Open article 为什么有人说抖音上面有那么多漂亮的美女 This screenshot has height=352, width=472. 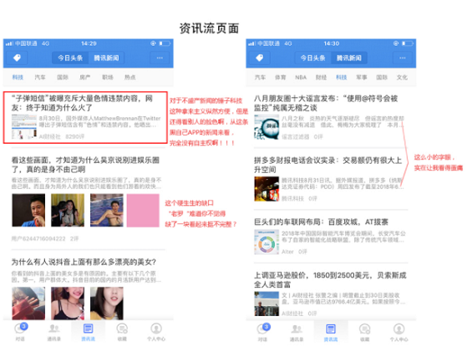pos(84,262)
